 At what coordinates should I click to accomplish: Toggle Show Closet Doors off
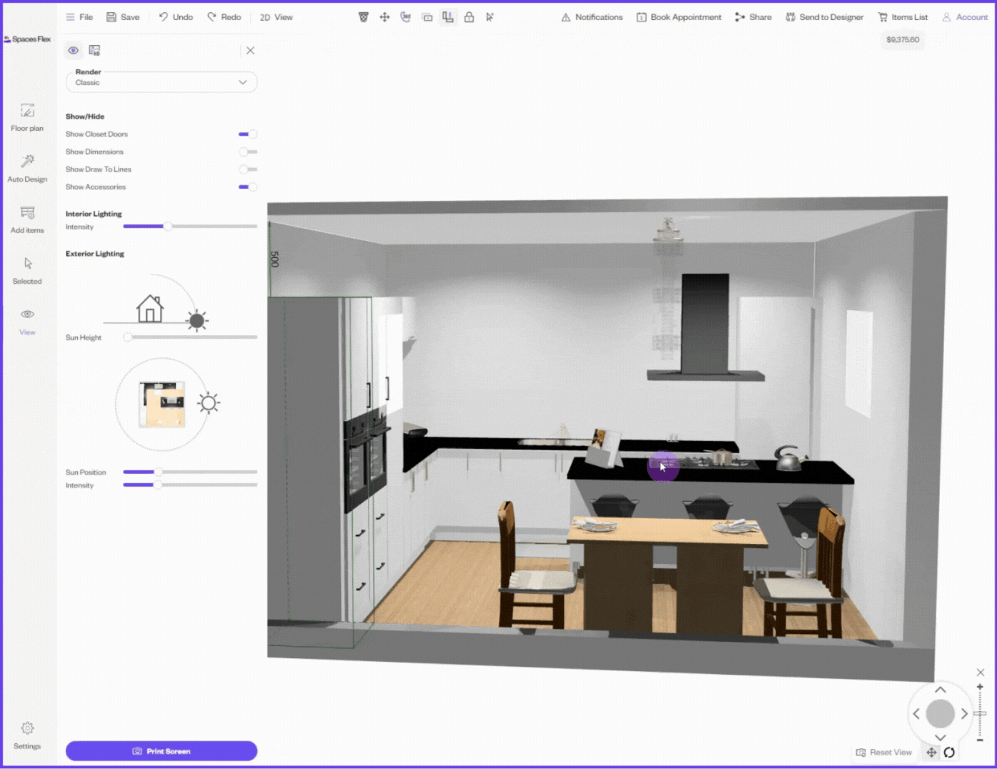click(x=247, y=134)
